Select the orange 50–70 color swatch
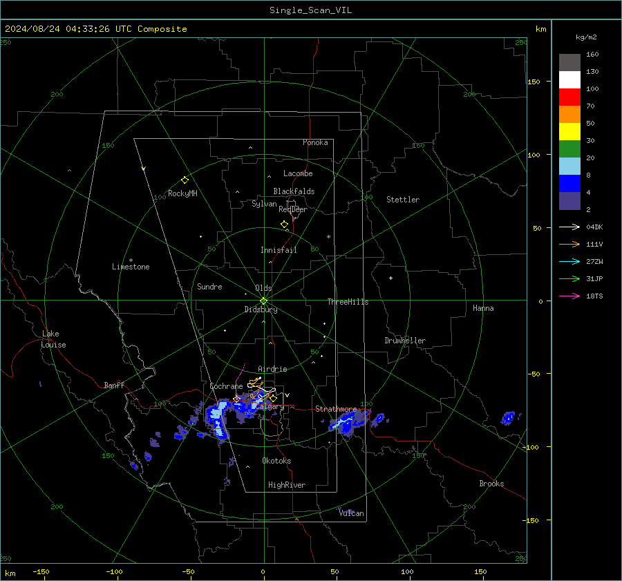 pyautogui.click(x=569, y=115)
